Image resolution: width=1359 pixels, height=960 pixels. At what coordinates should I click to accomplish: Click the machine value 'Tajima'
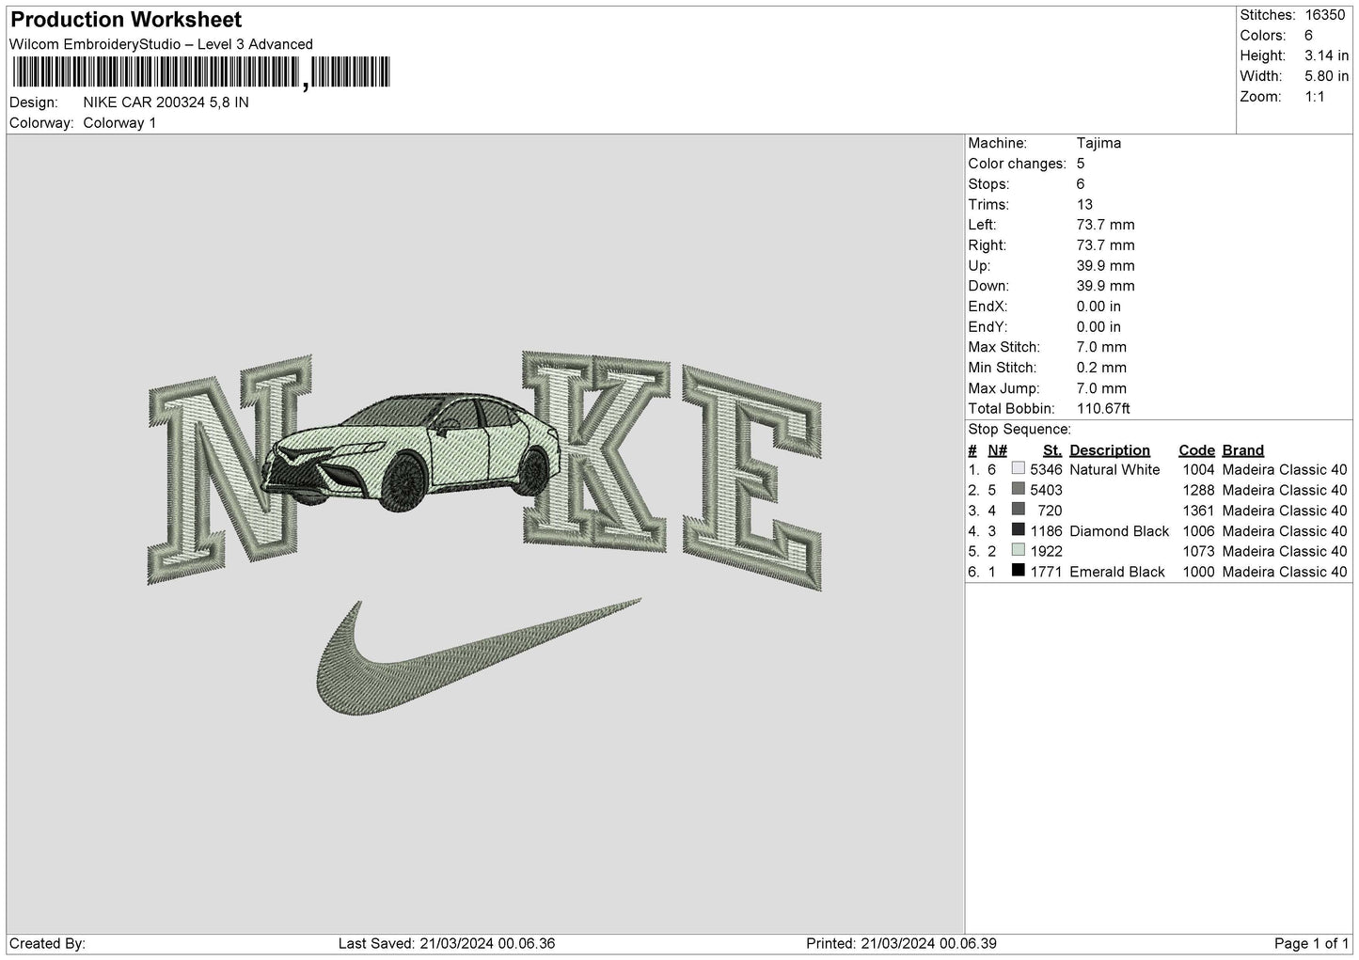click(x=1098, y=143)
